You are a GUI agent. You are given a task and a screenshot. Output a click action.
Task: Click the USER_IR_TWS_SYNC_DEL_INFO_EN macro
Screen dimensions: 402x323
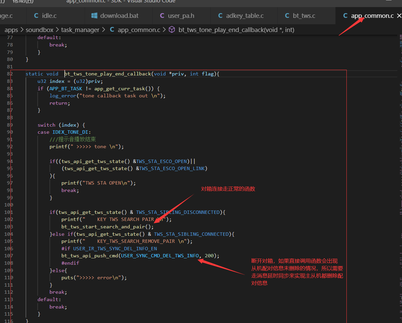(x=115, y=249)
